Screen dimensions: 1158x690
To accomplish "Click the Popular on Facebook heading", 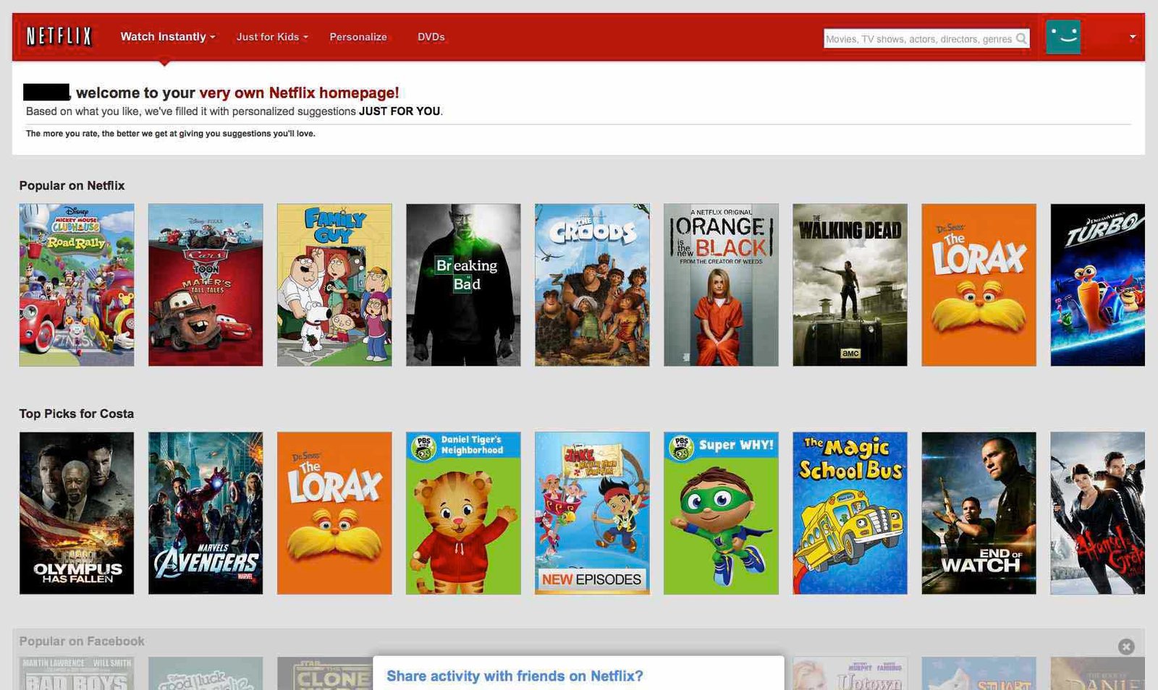I will tap(82, 642).
